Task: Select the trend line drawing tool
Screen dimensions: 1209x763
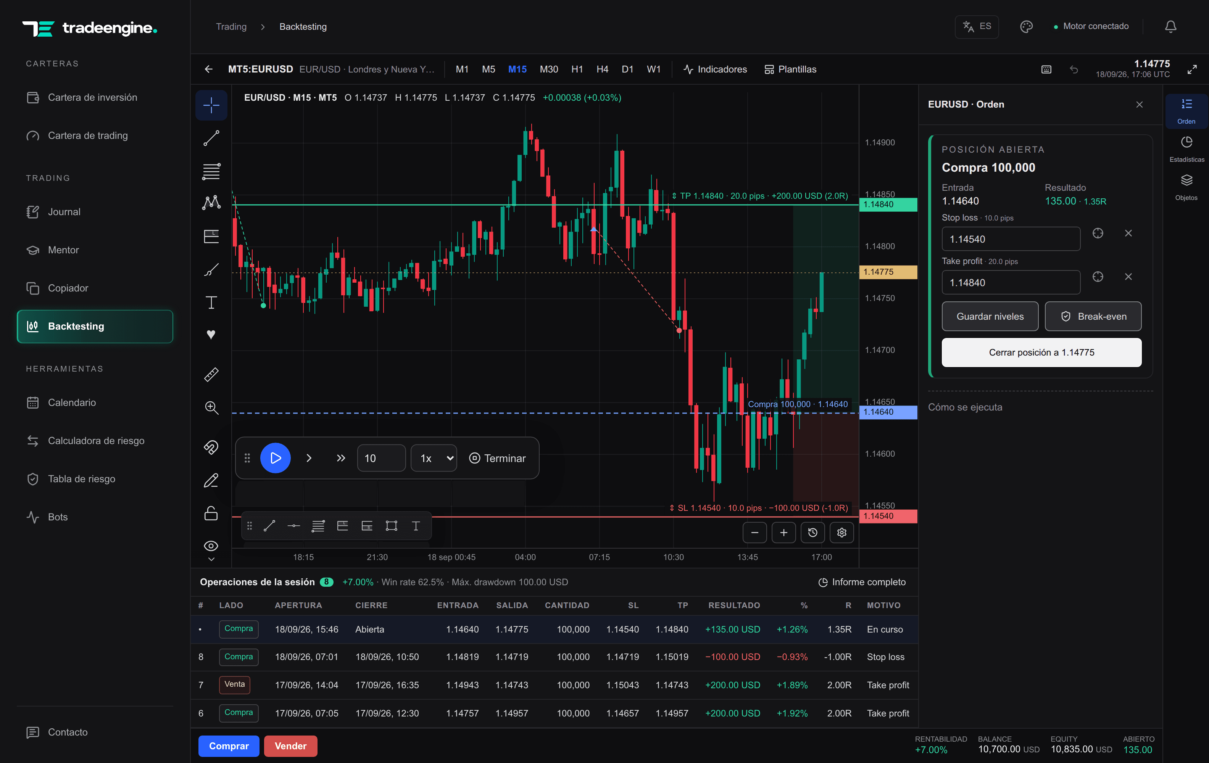Action: (211, 138)
